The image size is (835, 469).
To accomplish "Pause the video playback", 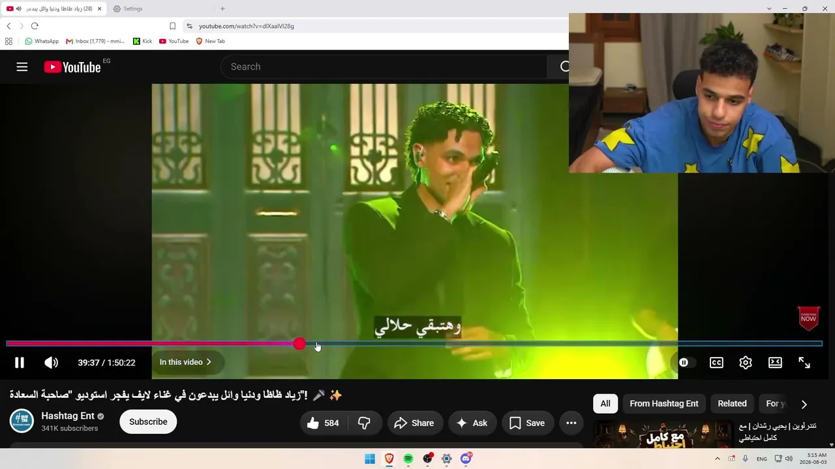I will [20, 363].
